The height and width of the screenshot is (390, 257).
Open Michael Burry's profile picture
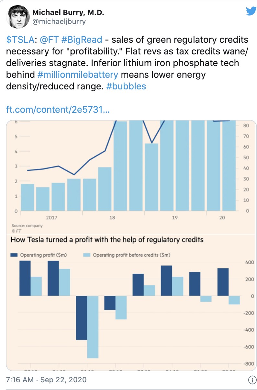pyautogui.click(x=17, y=17)
